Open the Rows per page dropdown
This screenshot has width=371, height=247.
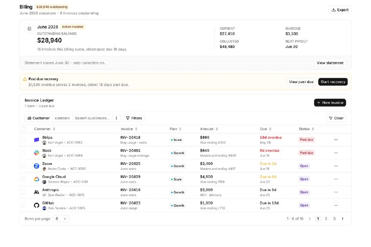61,219
